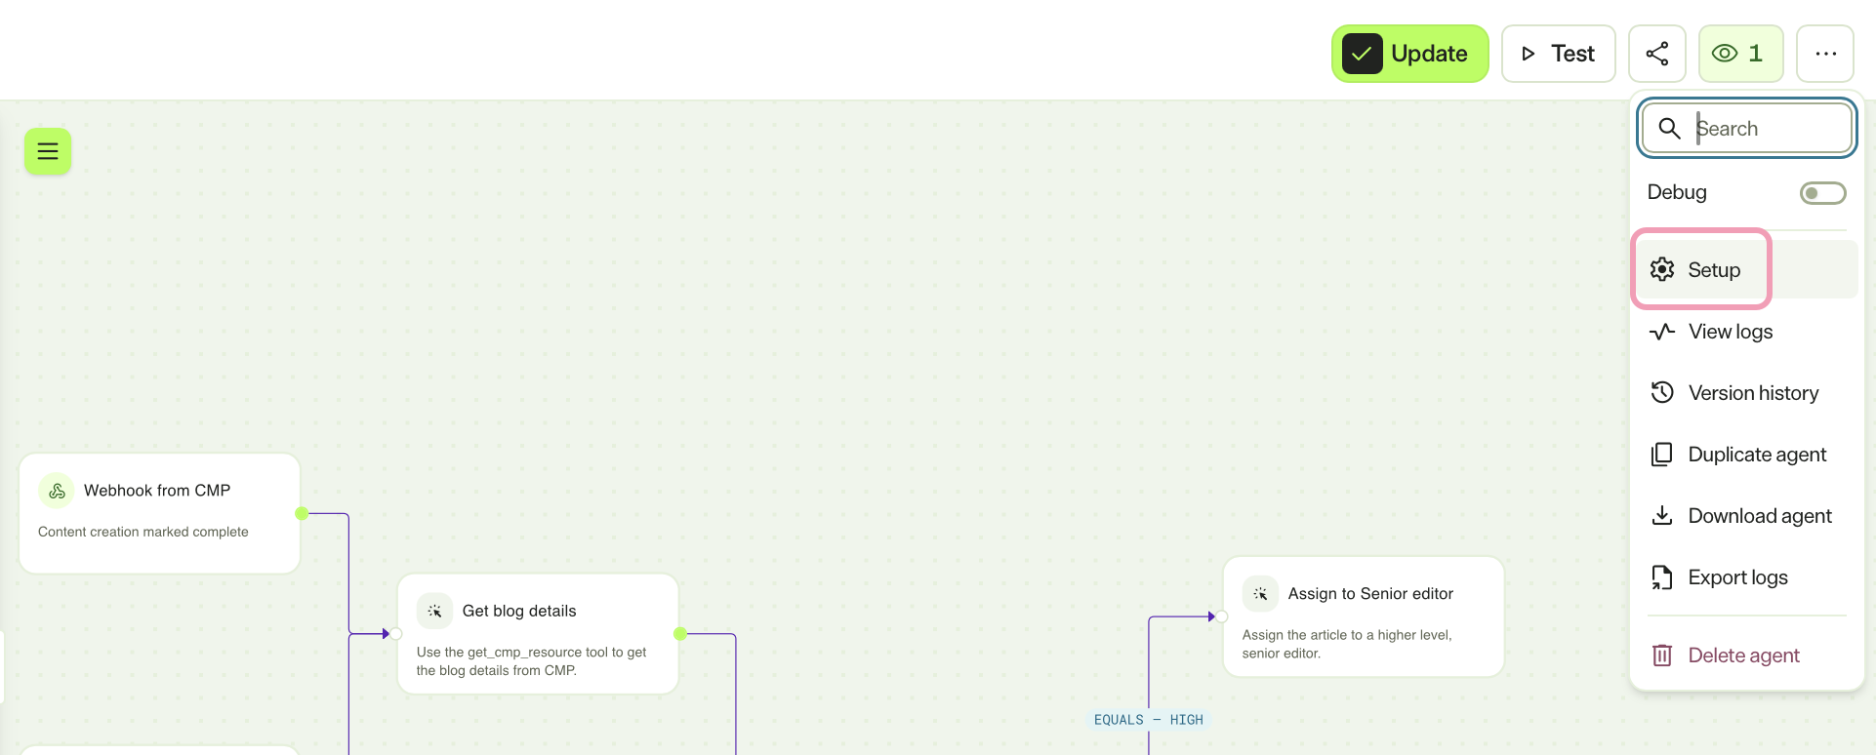Screen dimensions: 1876x755
Task: Select Export logs entry
Action: pyautogui.click(x=1746, y=577)
